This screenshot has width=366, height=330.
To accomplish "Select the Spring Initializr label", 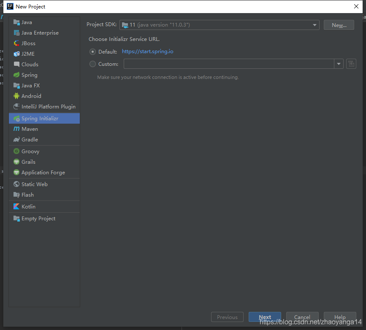I will click(x=40, y=119).
